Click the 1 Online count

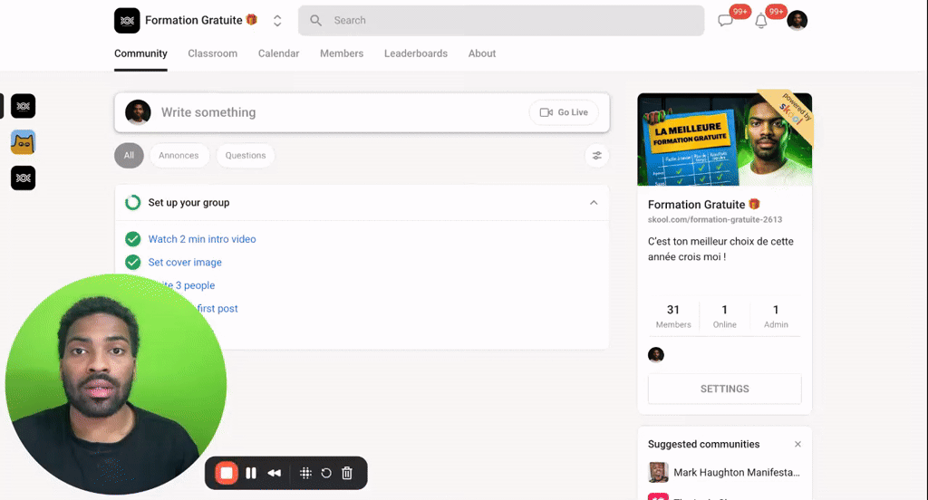tap(724, 316)
